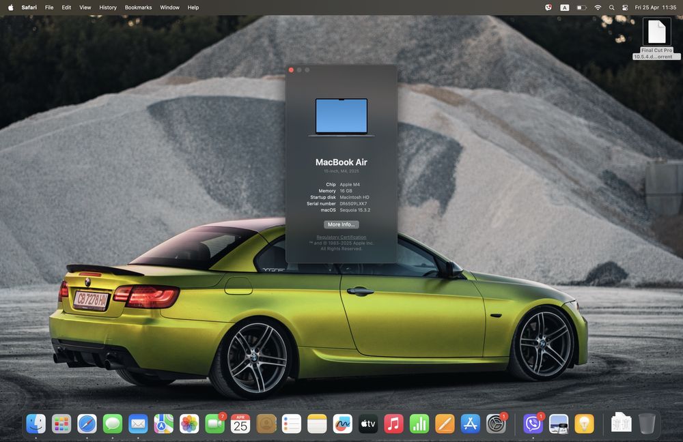
Task: Click the macOS value Sequoia 15.3.2
Action: point(355,210)
